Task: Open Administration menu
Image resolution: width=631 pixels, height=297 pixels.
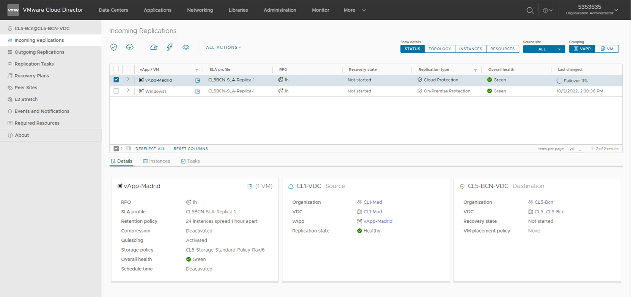Action: coord(280,10)
